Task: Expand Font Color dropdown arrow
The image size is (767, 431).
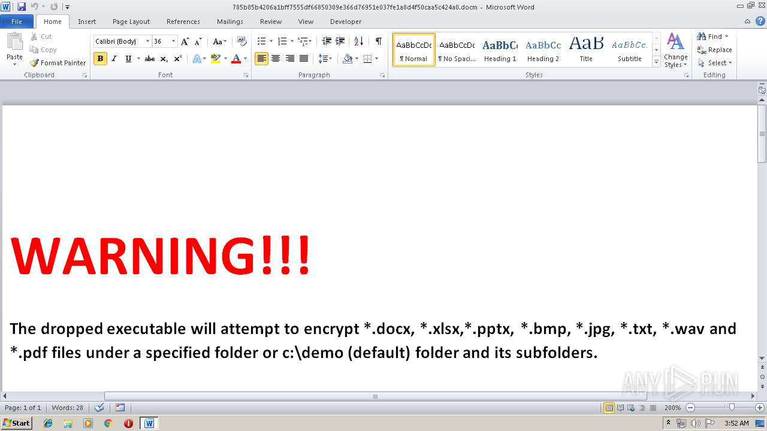Action: (x=245, y=59)
